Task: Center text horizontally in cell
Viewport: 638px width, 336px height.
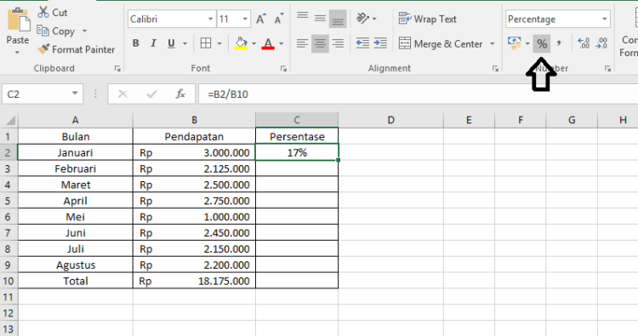Action: point(320,43)
